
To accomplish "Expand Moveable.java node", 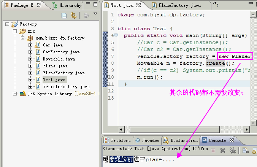I will click(30, 59).
